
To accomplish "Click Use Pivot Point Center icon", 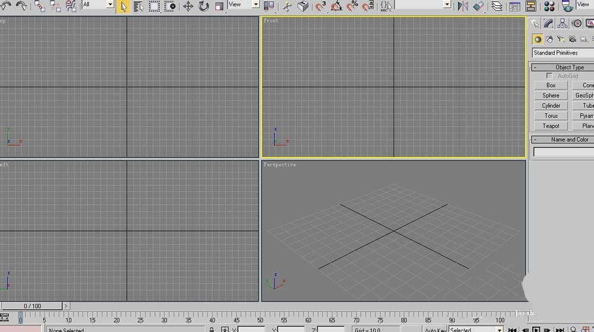I will click(268, 6).
